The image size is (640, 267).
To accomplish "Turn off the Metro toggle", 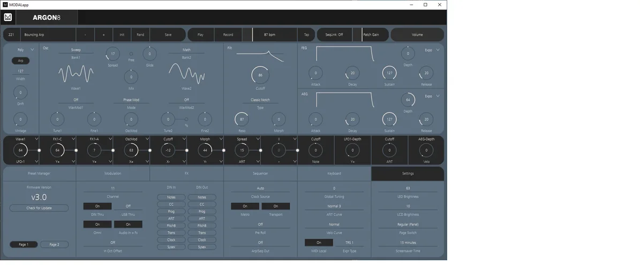I will [x=245, y=206].
